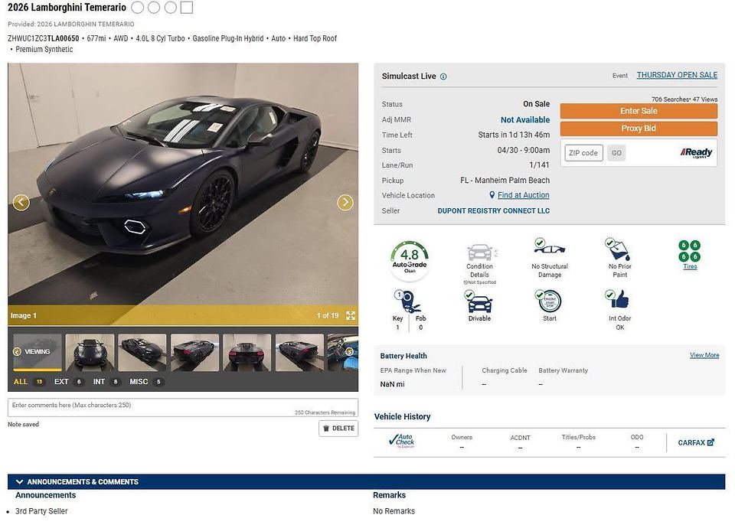Click 'Vehicle History' heading
Viewport: 735px width, 528px height.
[402, 416]
